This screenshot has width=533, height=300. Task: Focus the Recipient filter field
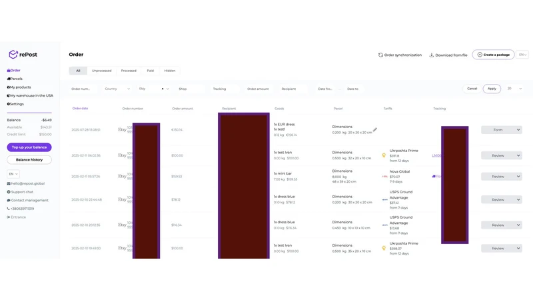click(x=293, y=89)
